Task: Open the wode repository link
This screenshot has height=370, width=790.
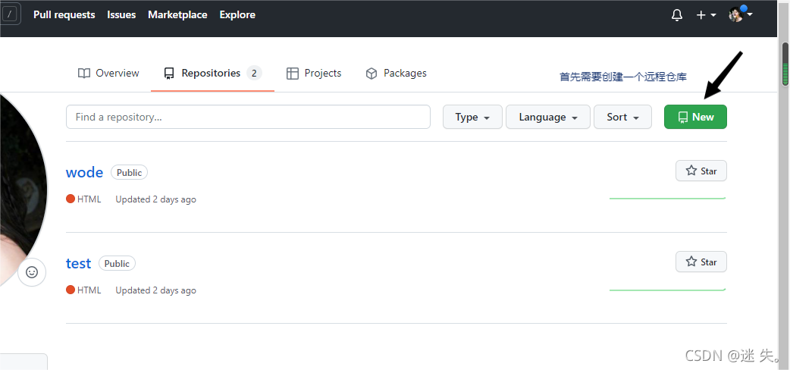Action: pyautogui.click(x=85, y=172)
